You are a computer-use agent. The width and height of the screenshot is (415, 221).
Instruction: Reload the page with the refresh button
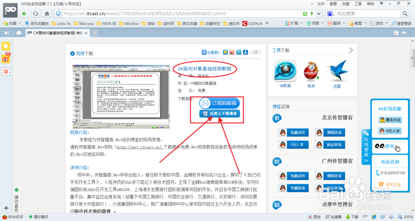pyautogui.click(x=36, y=14)
